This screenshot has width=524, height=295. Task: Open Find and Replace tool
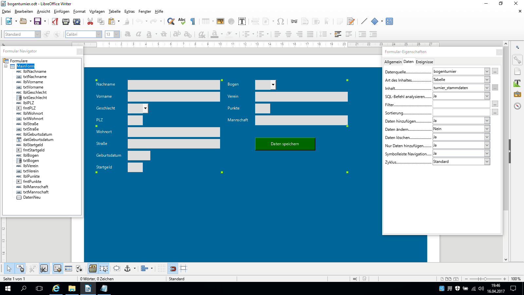171,22
